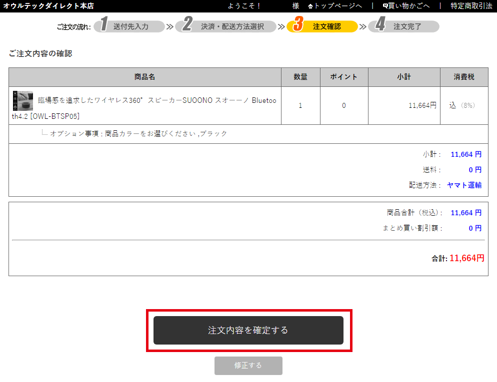
Task: Go to step 1 送付先入力
Action: (130, 26)
